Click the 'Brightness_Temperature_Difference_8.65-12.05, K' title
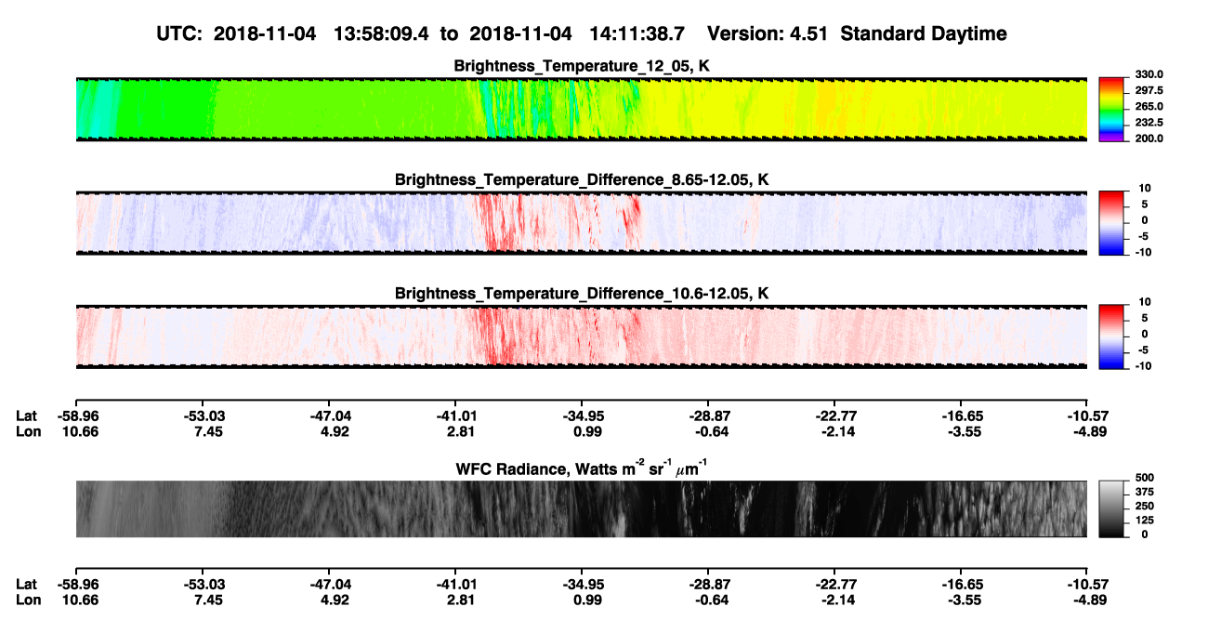The image size is (1208, 620). (582, 179)
